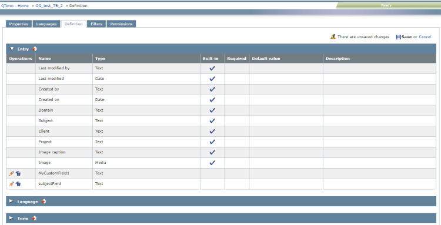The height and width of the screenshot is (225, 441).
Task: Click Built-in checkmark for Last modified by
Action: click(x=212, y=68)
